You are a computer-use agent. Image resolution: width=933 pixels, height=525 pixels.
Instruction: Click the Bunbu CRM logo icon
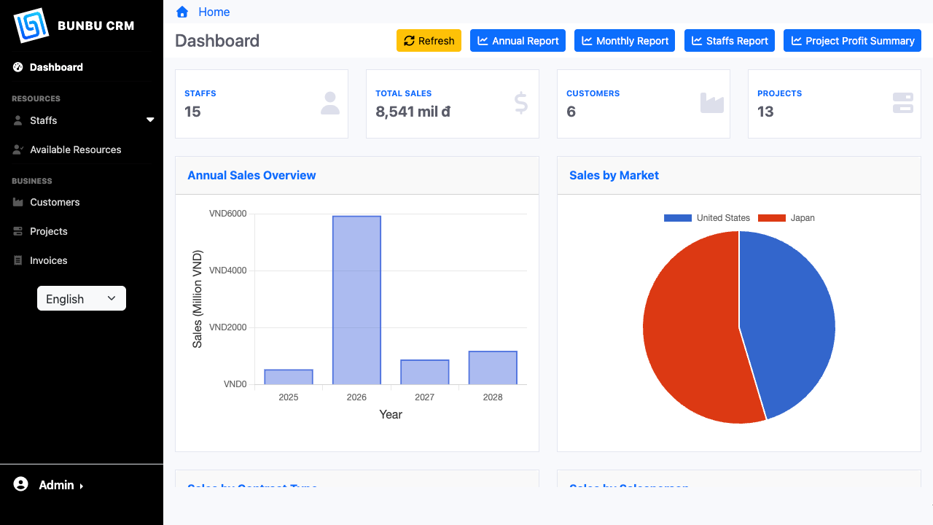click(x=31, y=26)
